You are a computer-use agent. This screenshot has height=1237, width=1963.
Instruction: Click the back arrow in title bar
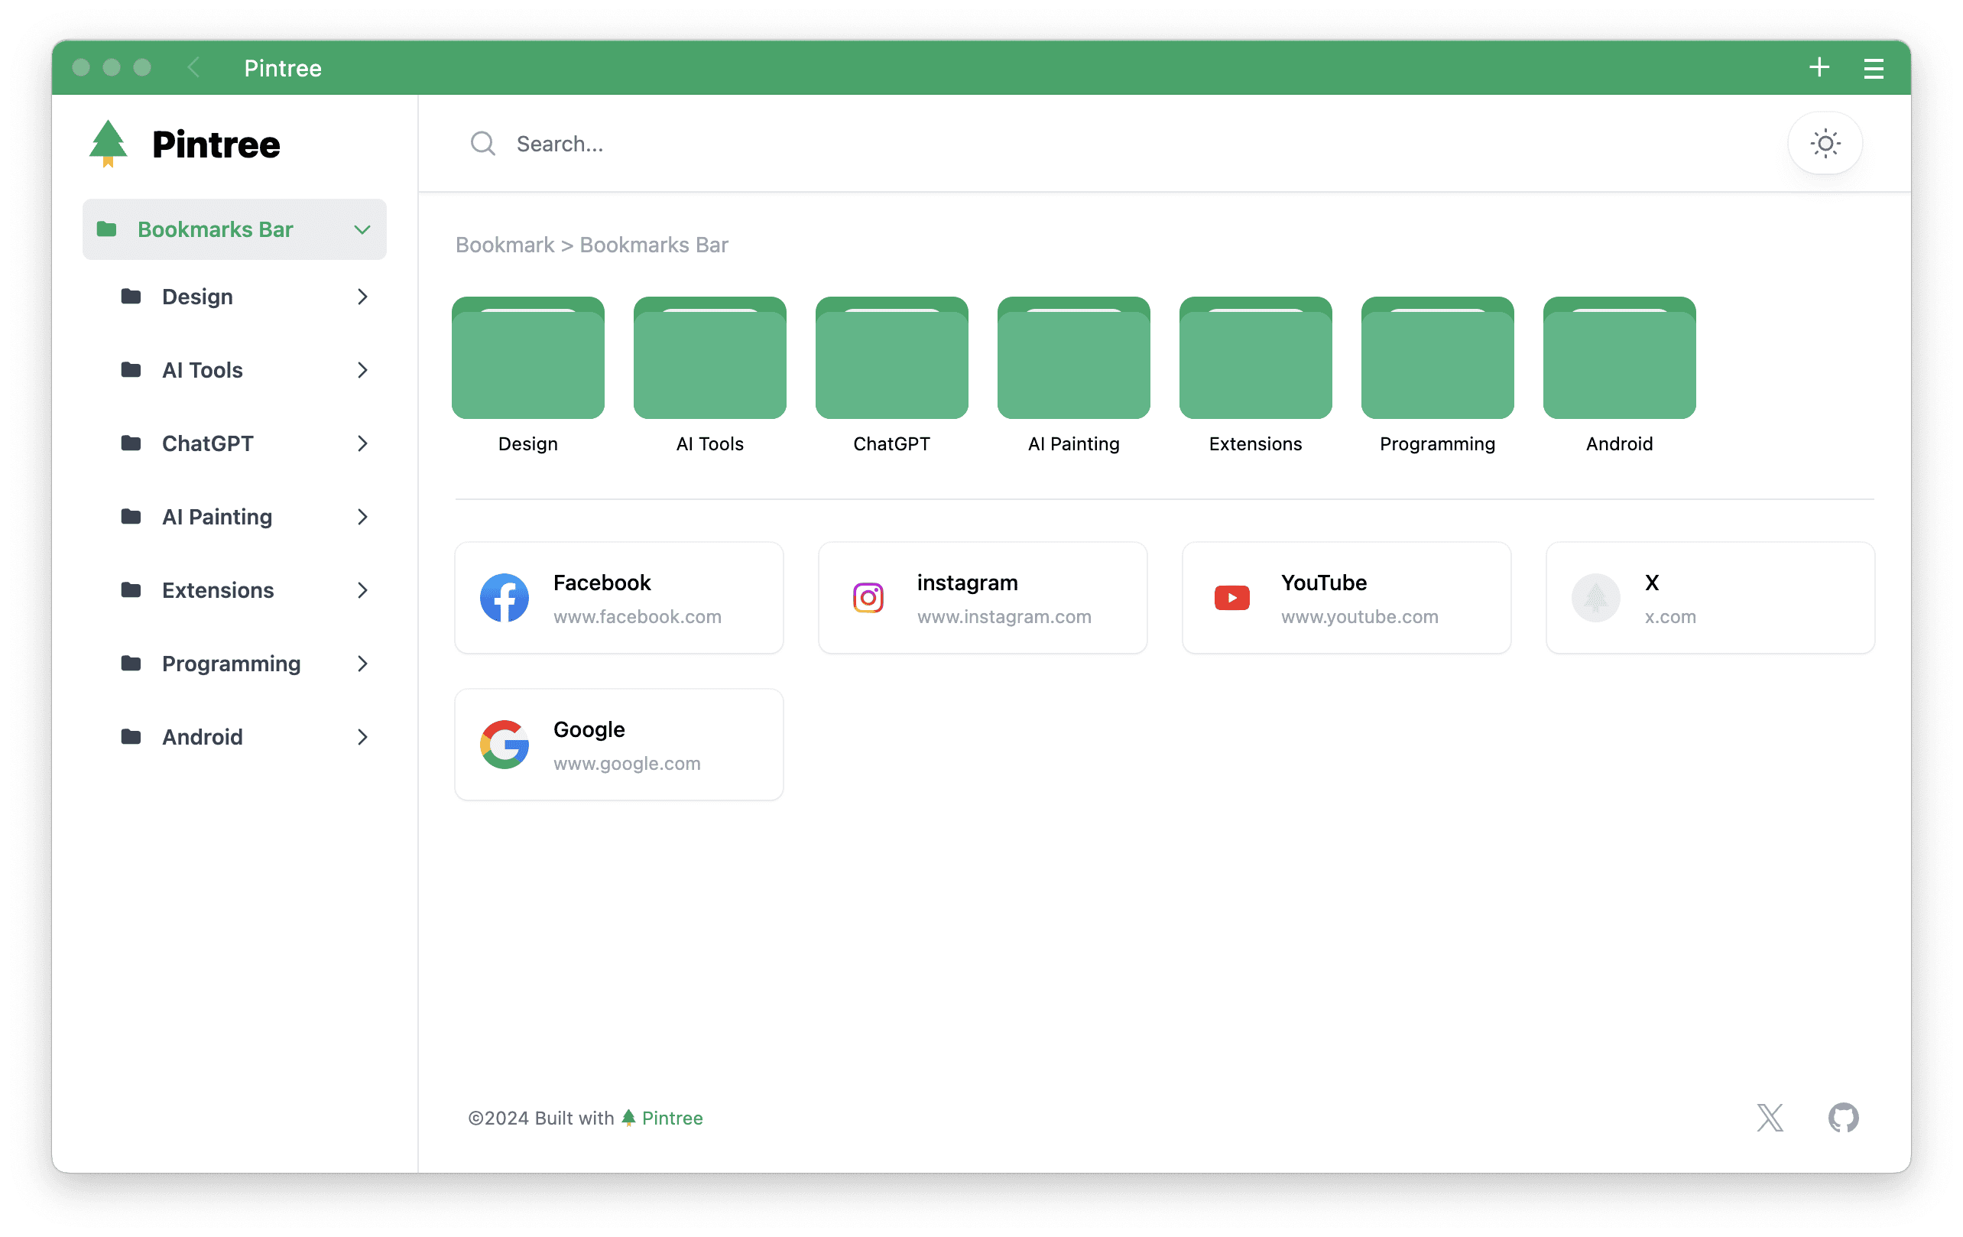pyautogui.click(x=194, y=68)
